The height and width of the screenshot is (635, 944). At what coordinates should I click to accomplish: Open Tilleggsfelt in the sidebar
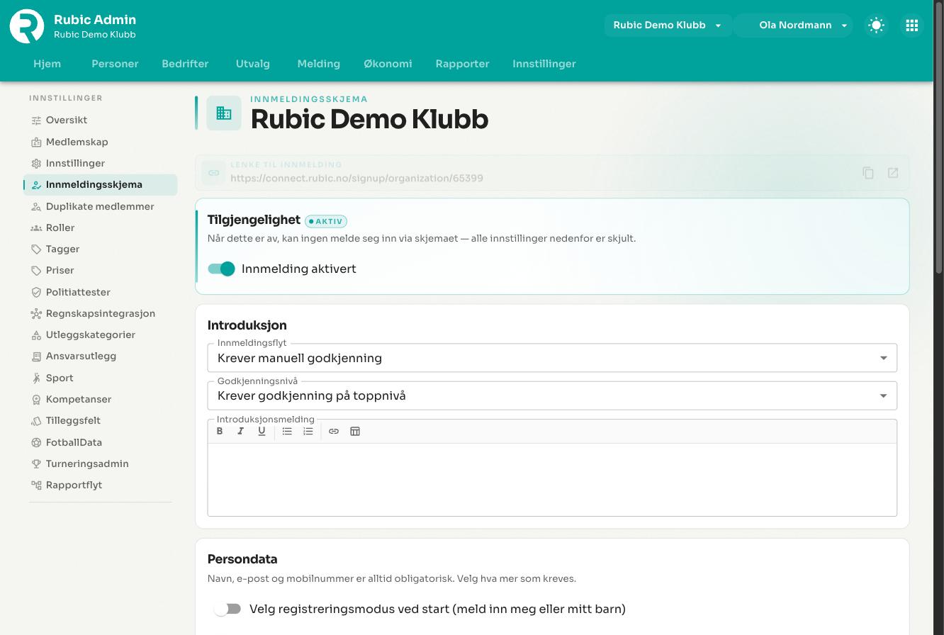[x=101, y=420]
